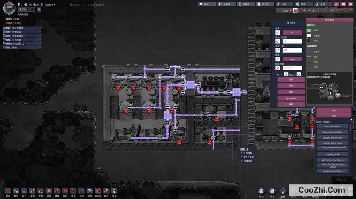The width and height of the screenshot is (356, 199).
Task: Collapse the Paste Template list arrow
Action: [x=351, y=119]
